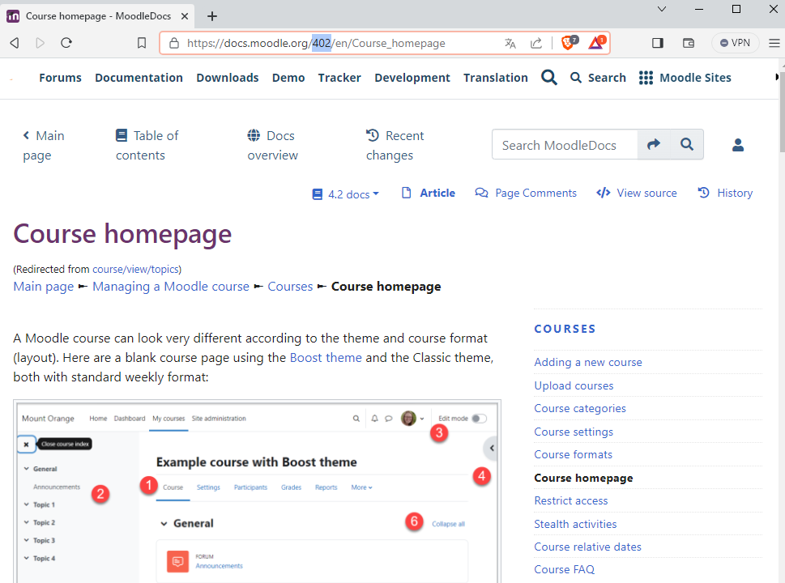Click the browser forward arrow
The width and height of the screenshot is (785, 583).
(x=40, y=43)
